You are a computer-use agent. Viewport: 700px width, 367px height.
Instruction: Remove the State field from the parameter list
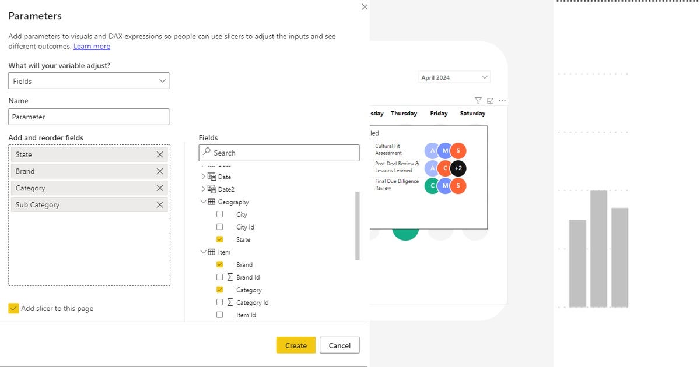[x=160, y=154]
